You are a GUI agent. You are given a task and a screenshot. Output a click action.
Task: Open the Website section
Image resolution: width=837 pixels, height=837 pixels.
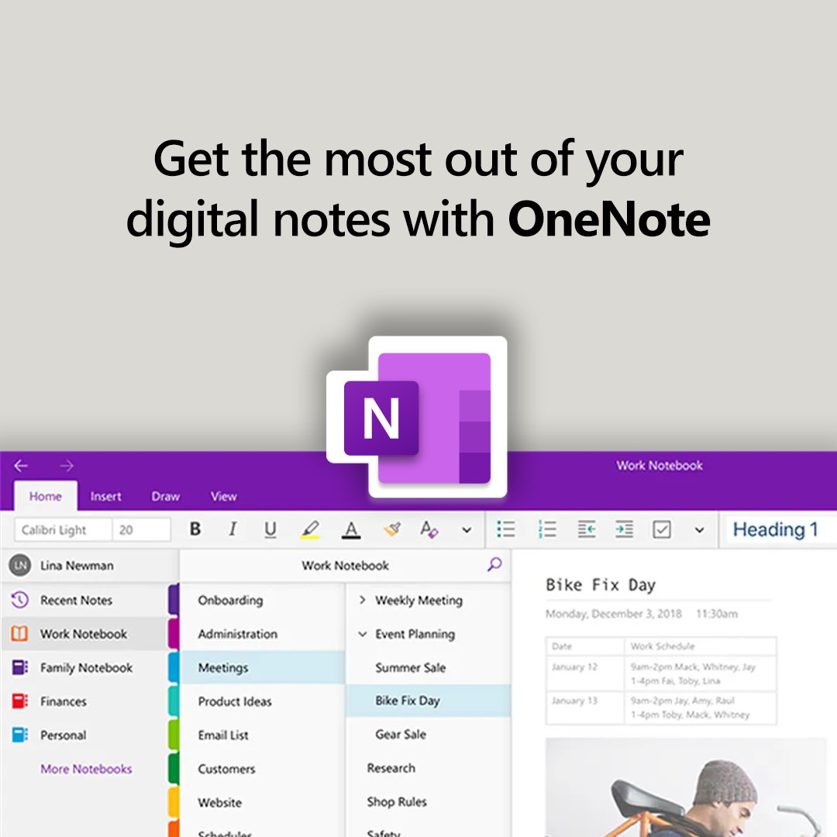262,802
